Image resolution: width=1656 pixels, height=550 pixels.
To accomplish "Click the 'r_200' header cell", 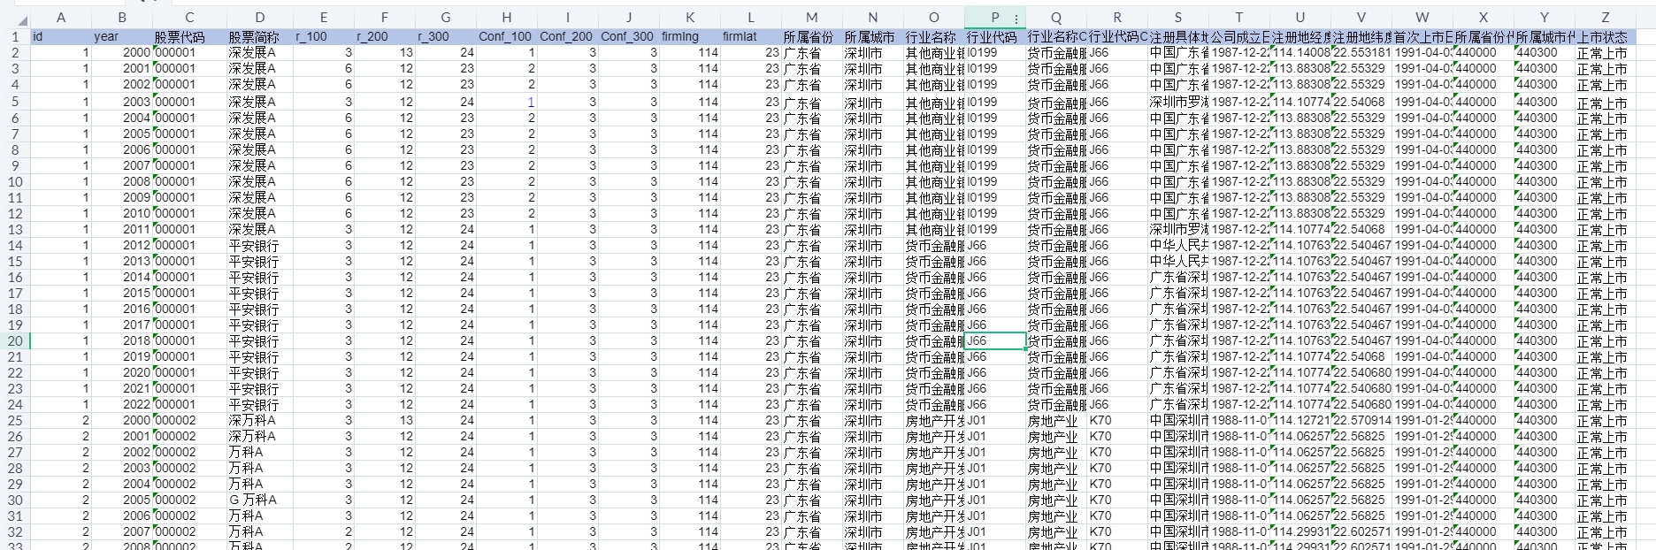I will click(385, 37).
